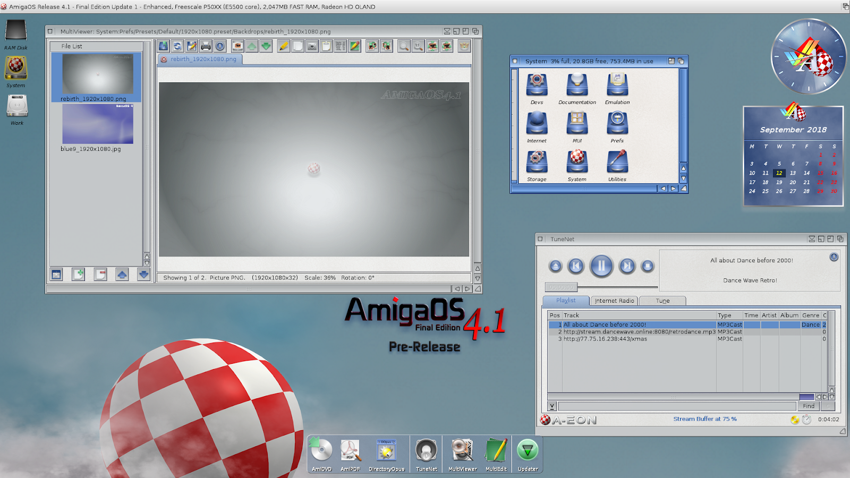Open the Devs drawer in System window
Viewport: 850px width, 478px height.
pyautogui.click(x=537, y=89)
